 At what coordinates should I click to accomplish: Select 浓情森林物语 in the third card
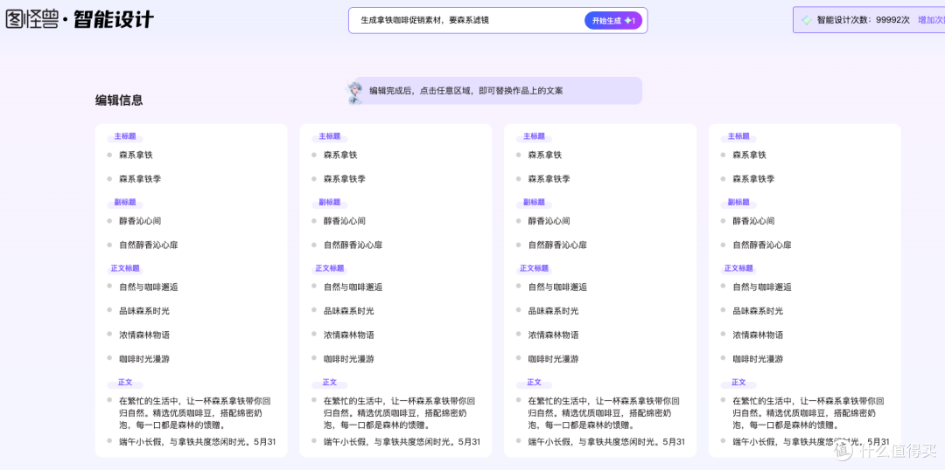[x=553, y=335]
